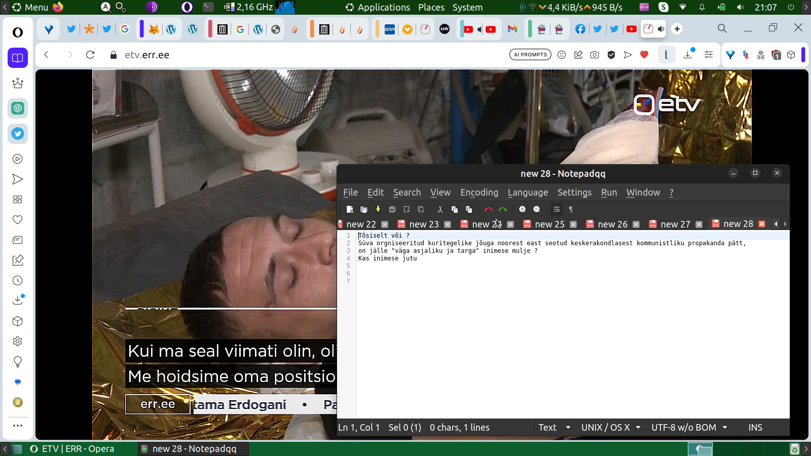The width and height of the screenshot is (811, 456).
Task: Create a new document with toolbar icon
Action: 350,209
